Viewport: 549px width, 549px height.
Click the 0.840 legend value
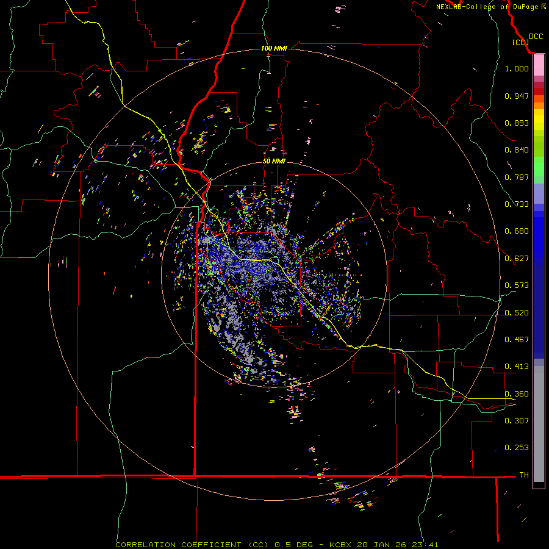[x=517, y=150]
